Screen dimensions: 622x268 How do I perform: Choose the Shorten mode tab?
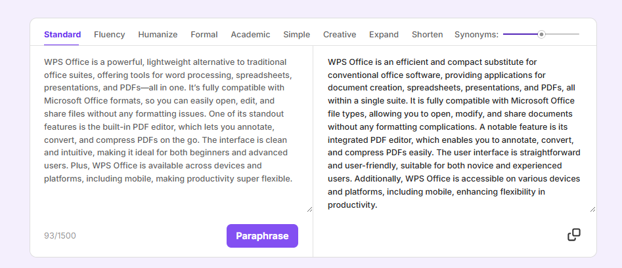pos(428,35)
